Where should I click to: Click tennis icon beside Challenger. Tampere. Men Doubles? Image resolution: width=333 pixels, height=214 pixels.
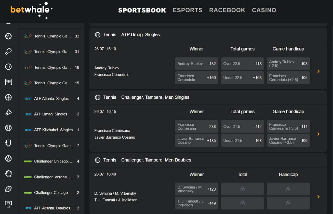[x=98, y=160]
